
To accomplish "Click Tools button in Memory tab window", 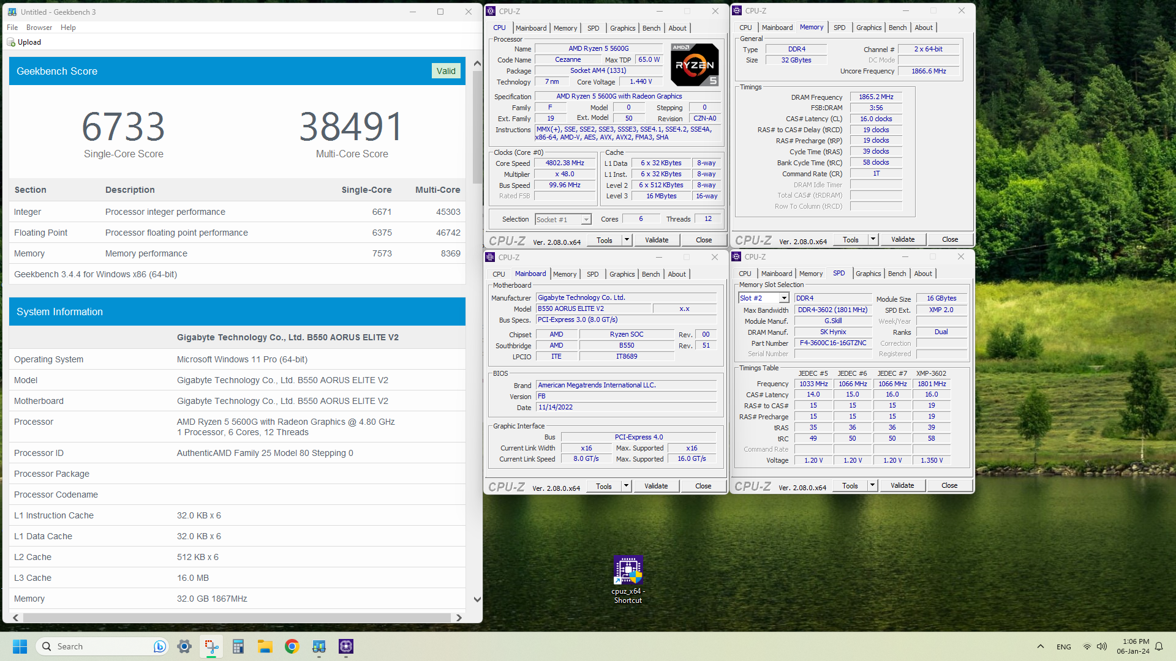I will pos(850,239).
